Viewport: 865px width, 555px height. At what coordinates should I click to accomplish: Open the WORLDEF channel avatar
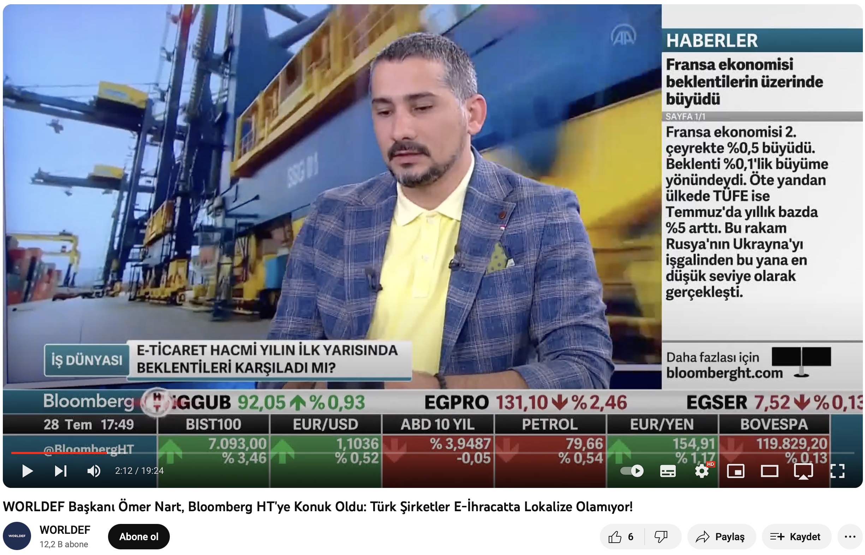[17, 536]
